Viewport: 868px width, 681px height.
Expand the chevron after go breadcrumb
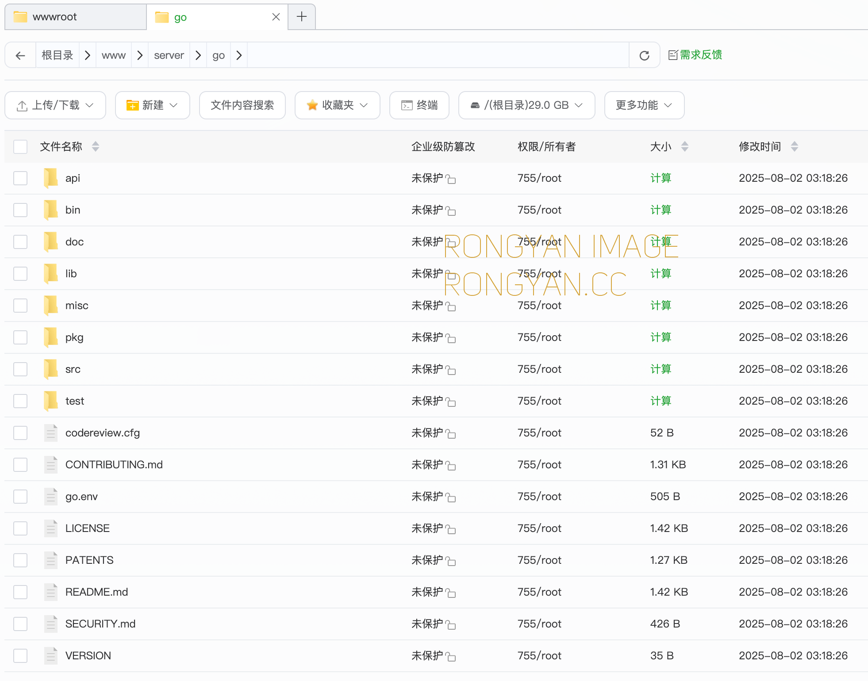(x=239, y=55)
